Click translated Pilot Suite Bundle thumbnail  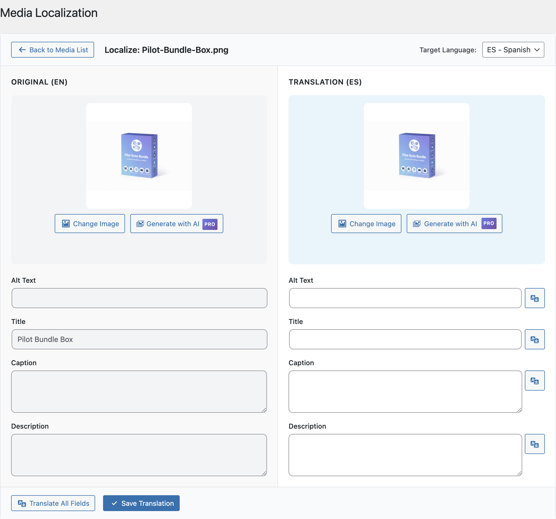(416, 155)
